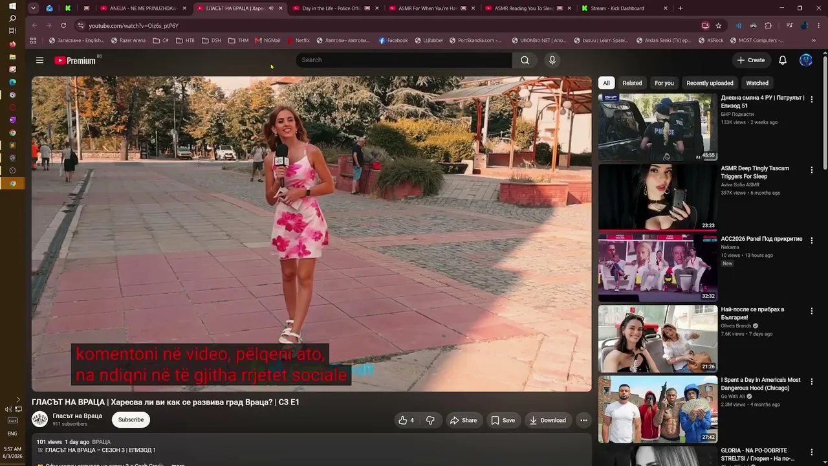Start voice search with the microphone
828x466 pixels.
(x=552, y=60)
